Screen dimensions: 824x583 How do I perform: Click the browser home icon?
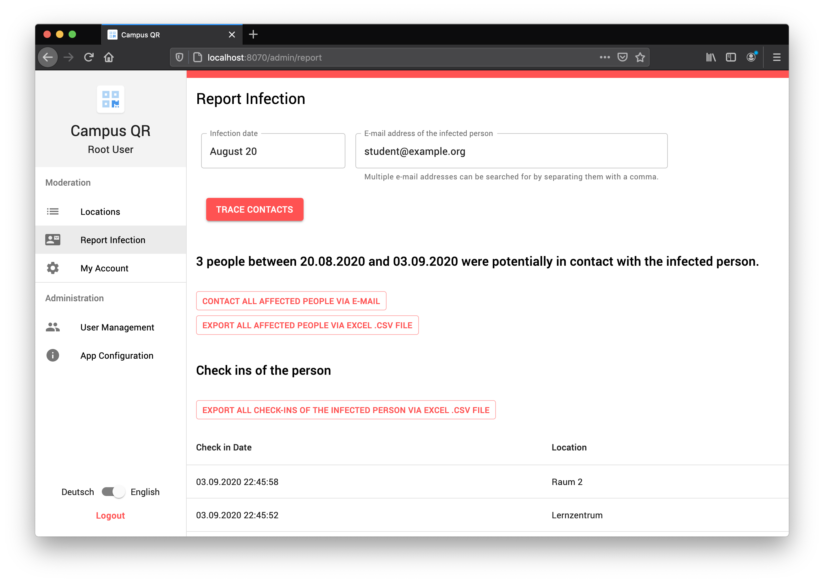pyautogui.click(x=109, y=57)
